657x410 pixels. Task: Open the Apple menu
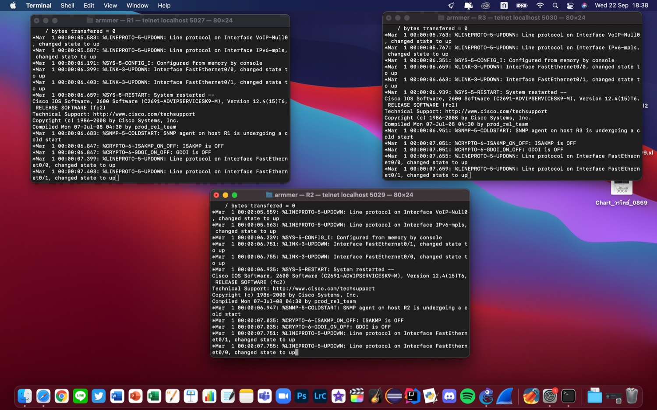click(x=13, y=6)
